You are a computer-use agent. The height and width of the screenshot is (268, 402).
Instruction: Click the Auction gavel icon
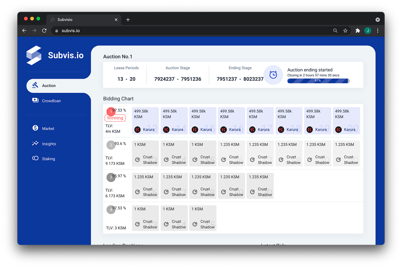[35, 85]
